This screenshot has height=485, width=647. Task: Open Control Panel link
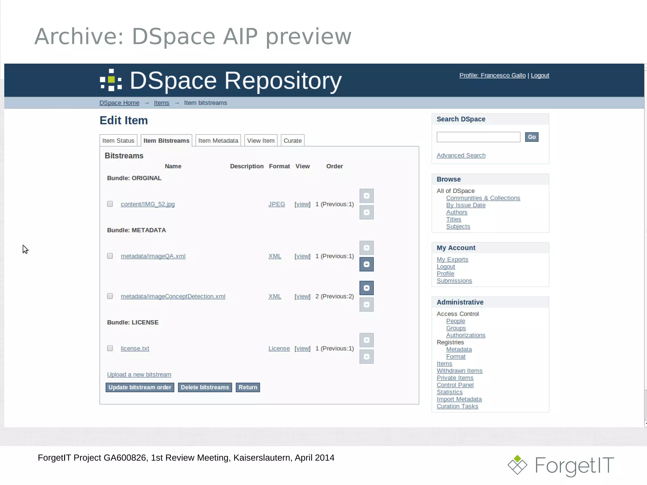(x=455, y=385)
